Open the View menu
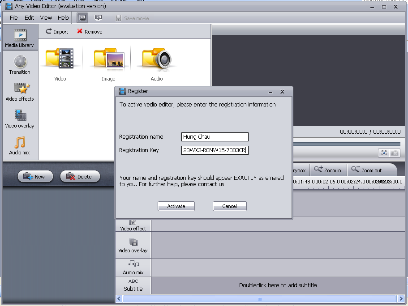This screenshot has height=306, width=408. coord(46,18)
